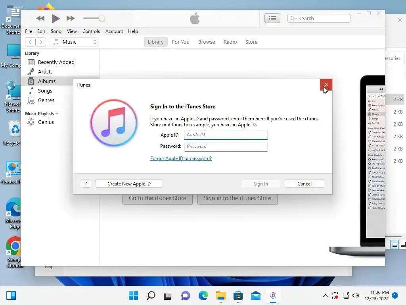406x305 pixels.
Task: Click the Password input field
Action: [x=226, y=147]
